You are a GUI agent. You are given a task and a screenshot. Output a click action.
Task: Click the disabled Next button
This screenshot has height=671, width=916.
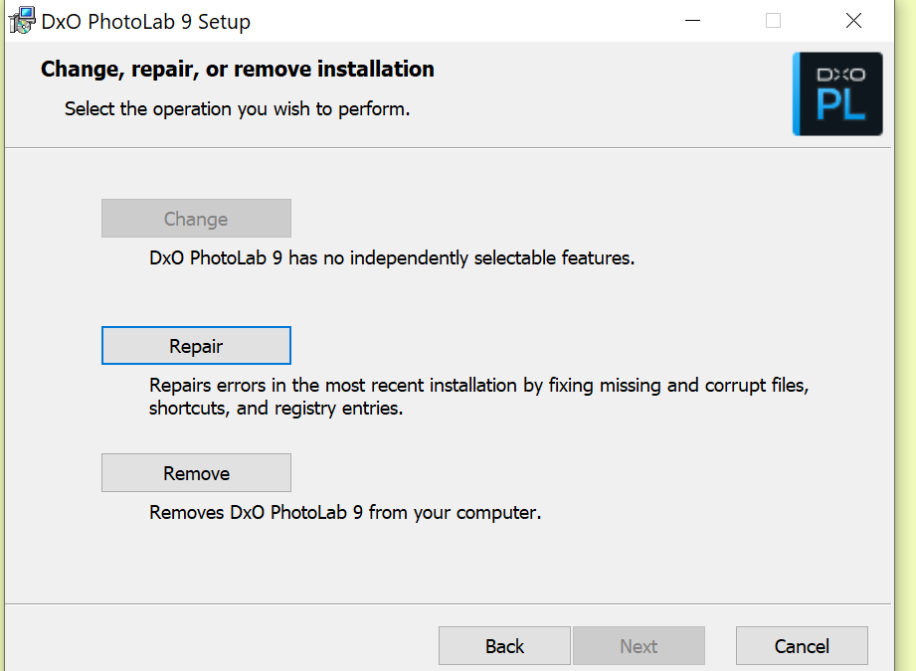639,646
